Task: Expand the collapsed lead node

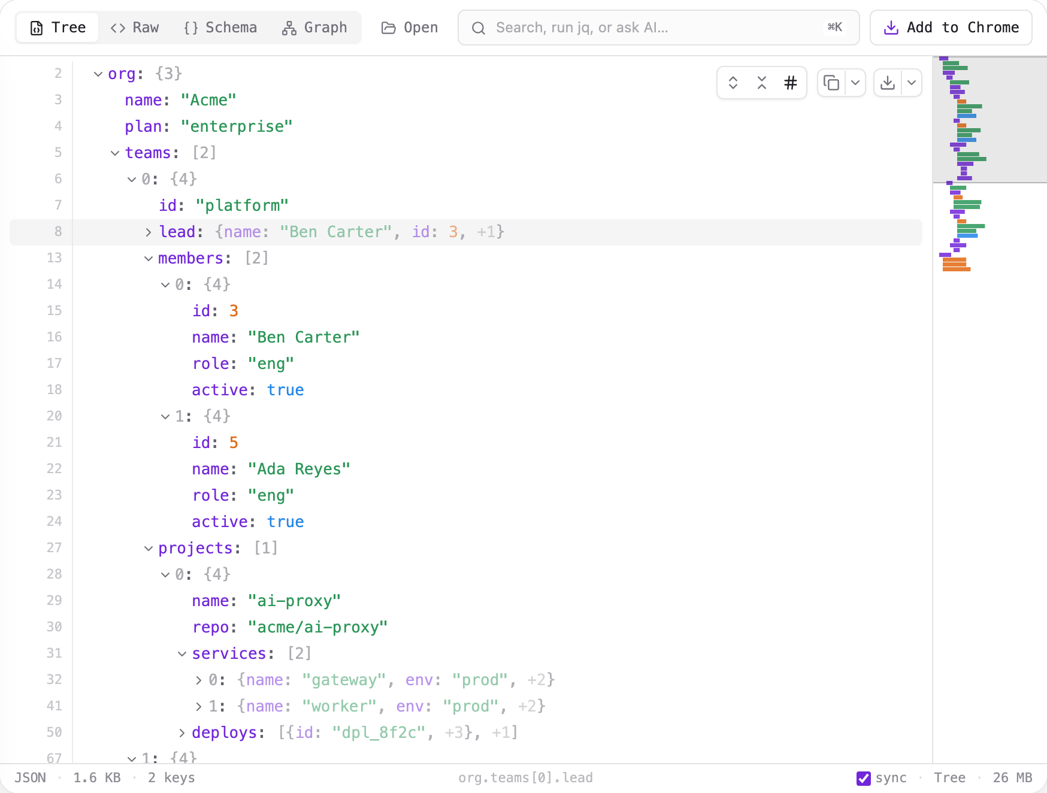Action: click(149, 232)
